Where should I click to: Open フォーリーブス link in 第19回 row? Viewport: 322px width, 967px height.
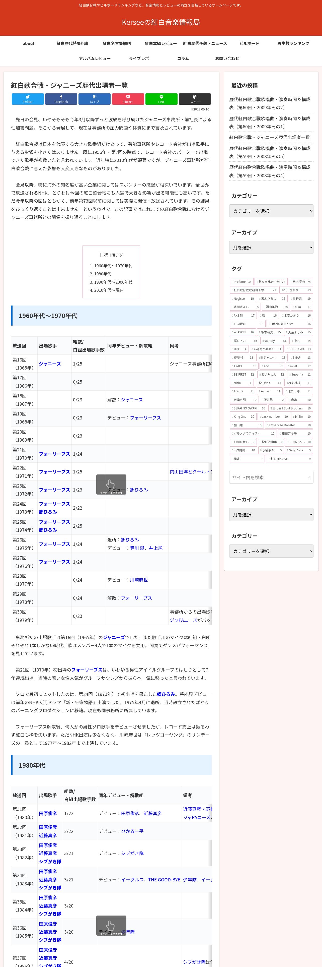145,418
